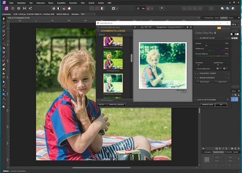The height and width of the screenshot is (173, 242).
Task: Select the Paint Brush tool
Action: click(x=4, y=56)
